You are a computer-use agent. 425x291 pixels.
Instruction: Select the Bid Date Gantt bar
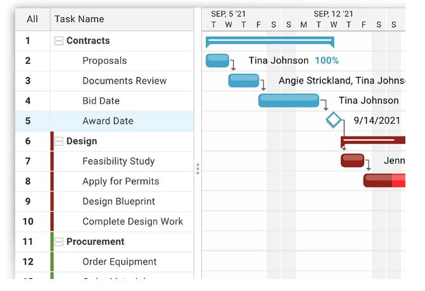point(289,101)
